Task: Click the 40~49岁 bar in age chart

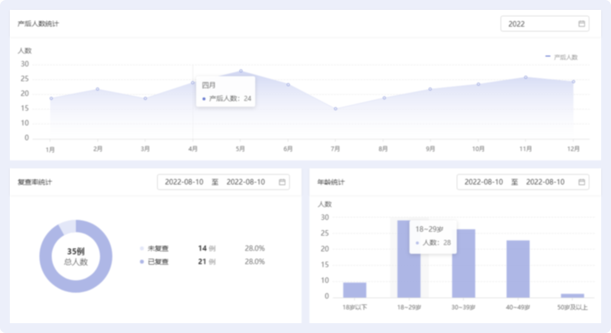Action: 518,269
